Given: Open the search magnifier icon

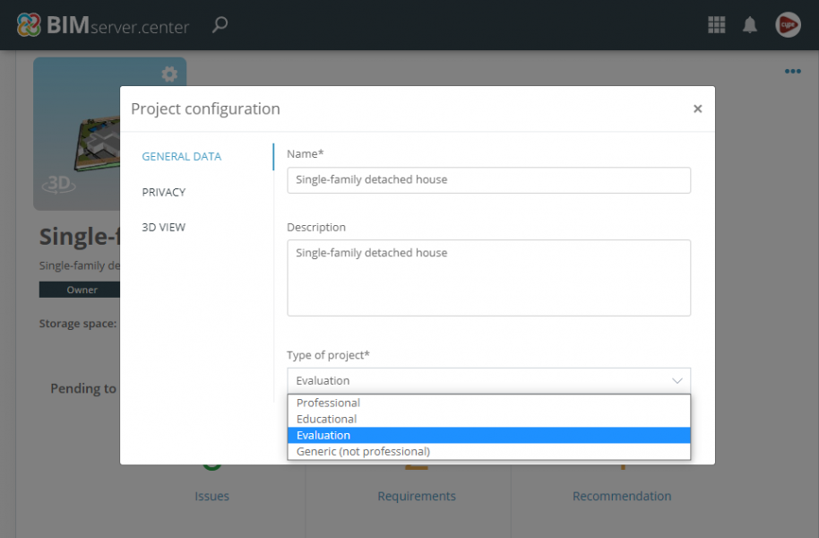Looking at the screenshot, I should tap(220, 25).
